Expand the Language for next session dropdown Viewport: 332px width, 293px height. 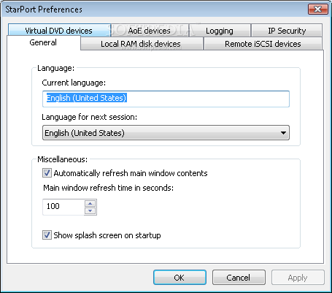click(x=166, y=133)
